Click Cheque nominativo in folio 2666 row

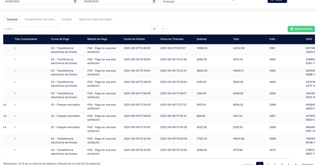coord(66,105)
